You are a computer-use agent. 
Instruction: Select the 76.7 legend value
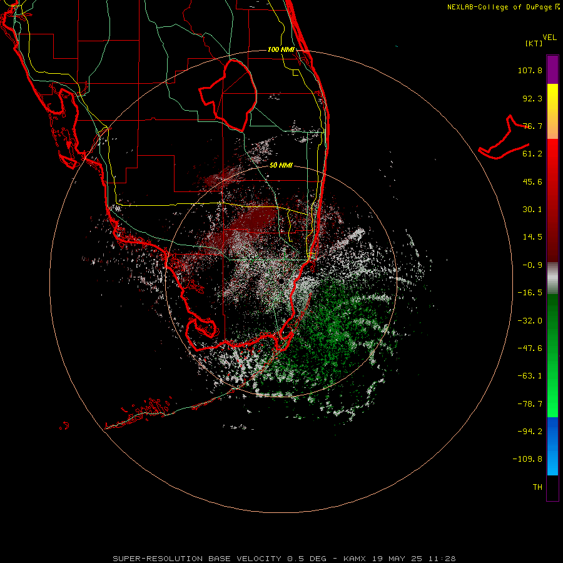tap(532, 126)
